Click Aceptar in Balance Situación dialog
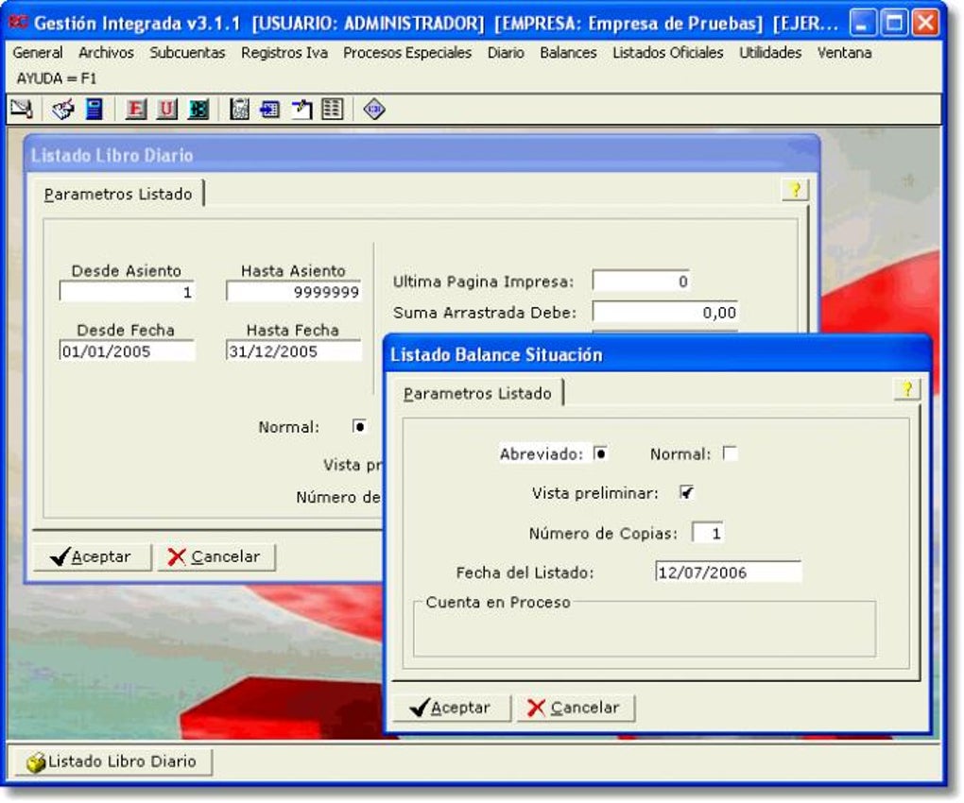964x803 pixels. coord(451,708)
